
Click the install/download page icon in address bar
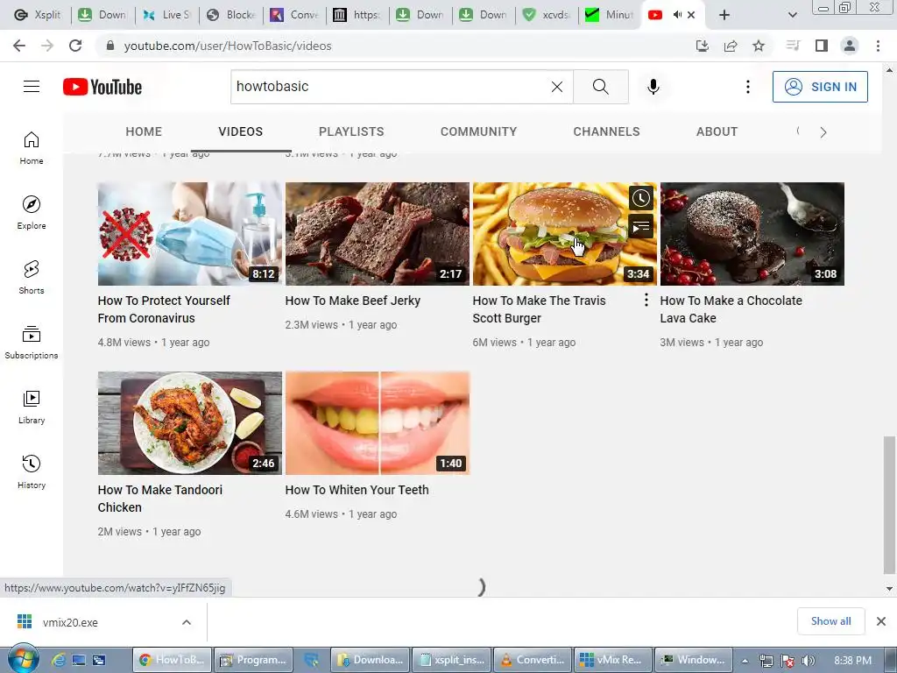[x=703, y=46]
